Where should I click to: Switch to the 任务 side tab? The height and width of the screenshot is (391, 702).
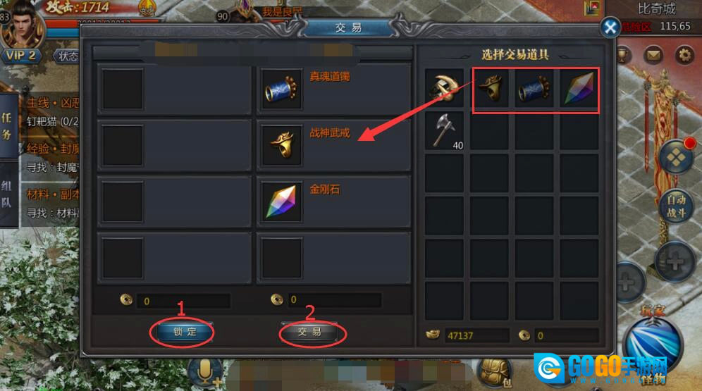7,126
